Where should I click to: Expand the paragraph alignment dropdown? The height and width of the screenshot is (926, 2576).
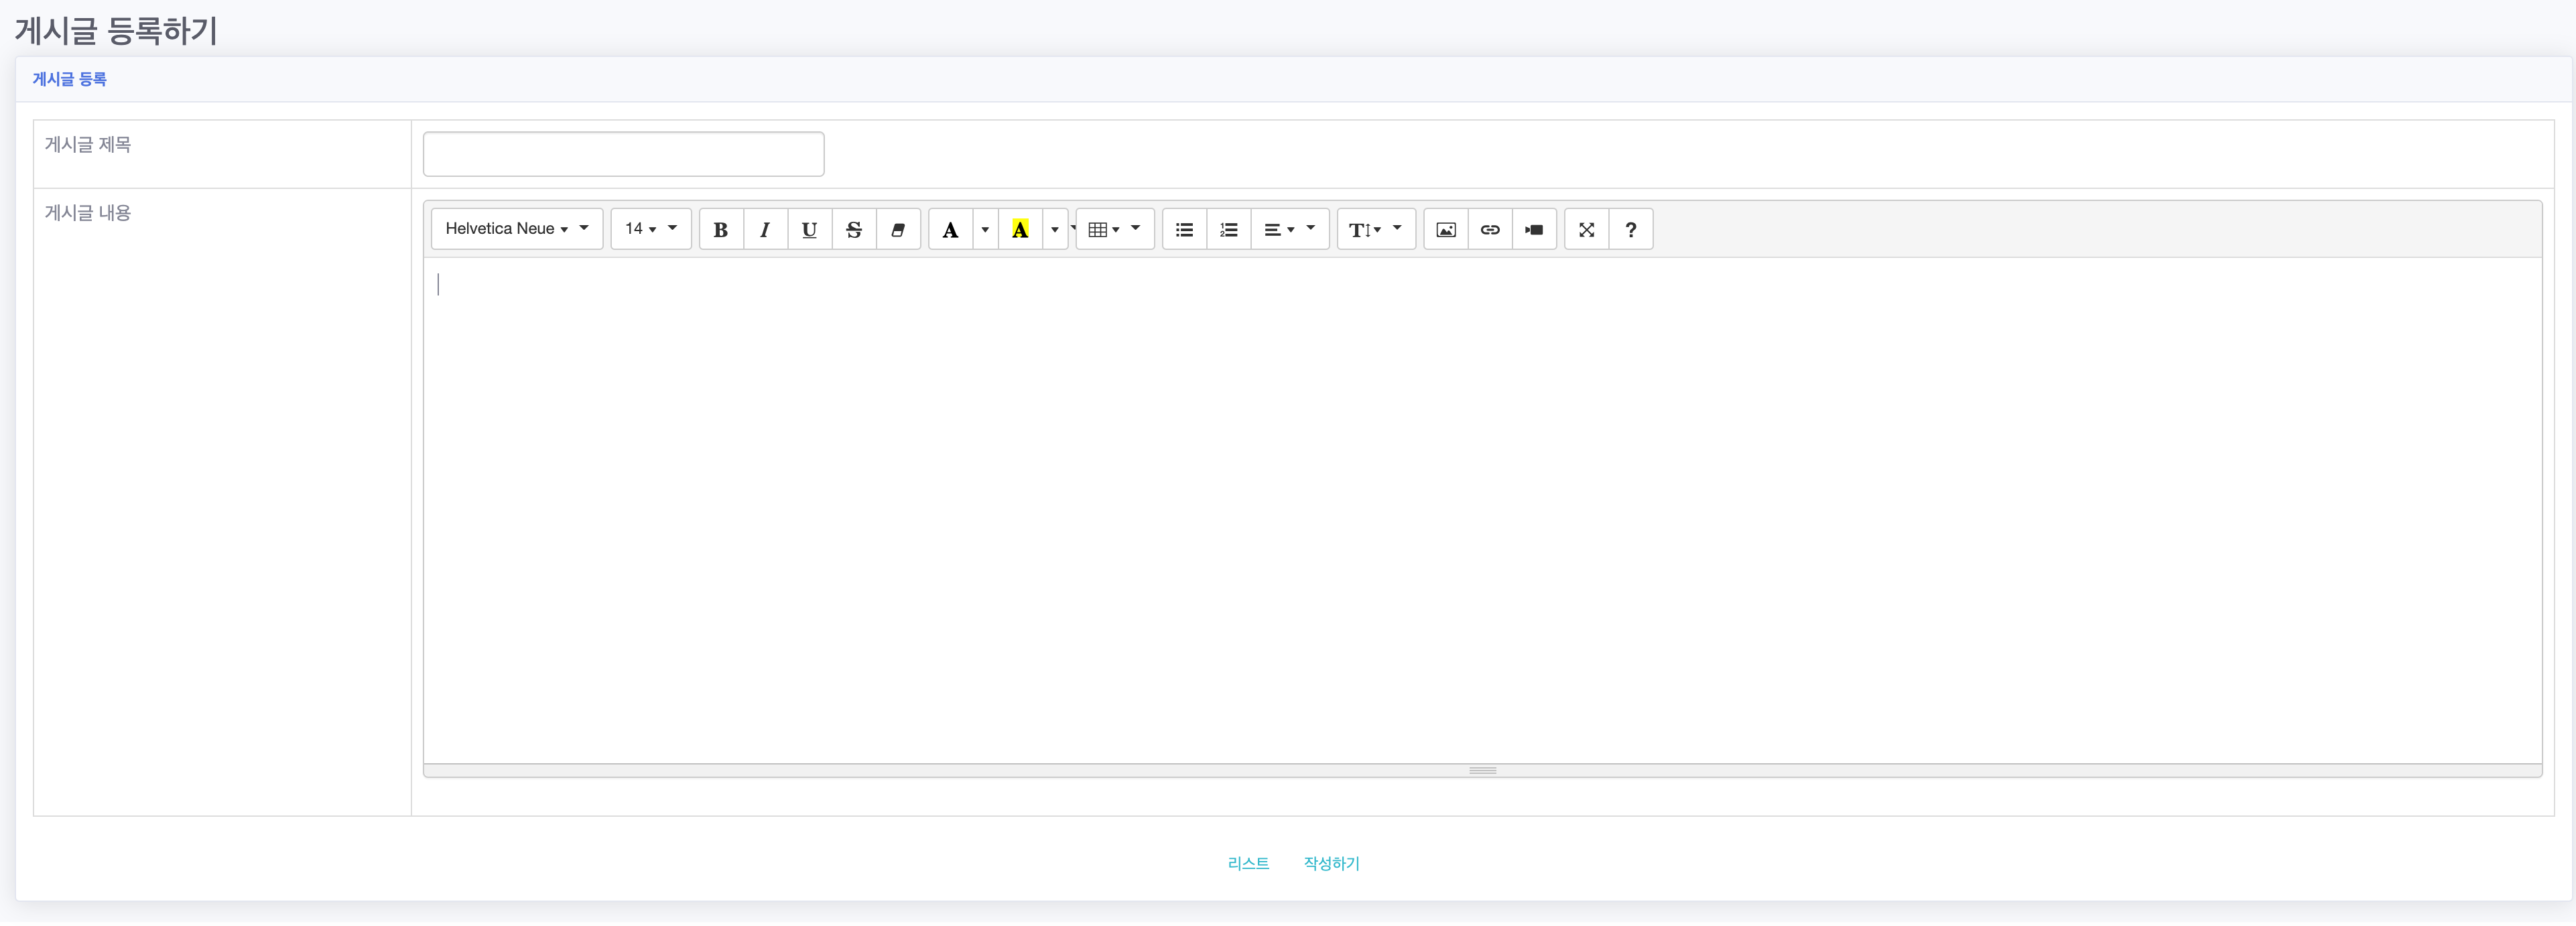click(x=1289, y=230)
